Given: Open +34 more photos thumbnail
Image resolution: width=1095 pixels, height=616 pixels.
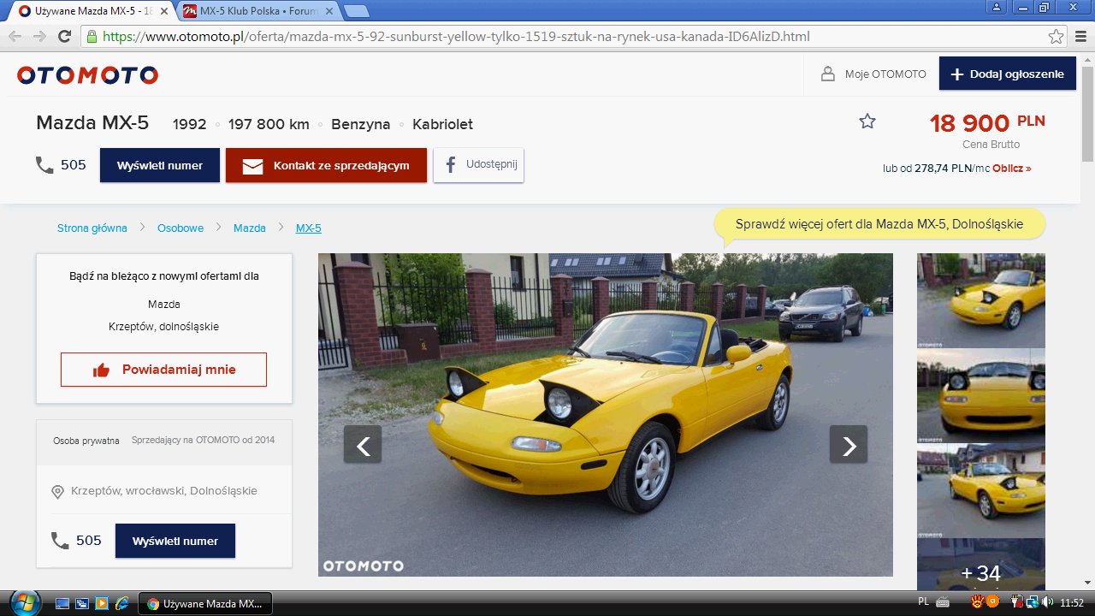Looking at the screenshot, I should pyautogui.click(x=981, y=564).
